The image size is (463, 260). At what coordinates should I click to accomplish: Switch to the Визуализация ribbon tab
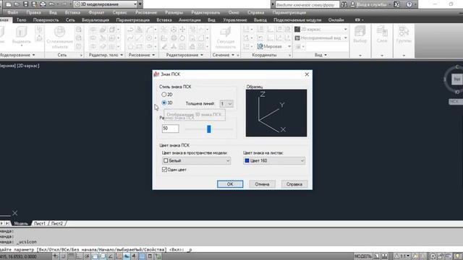pyautogui.click(x=95, y=20)
